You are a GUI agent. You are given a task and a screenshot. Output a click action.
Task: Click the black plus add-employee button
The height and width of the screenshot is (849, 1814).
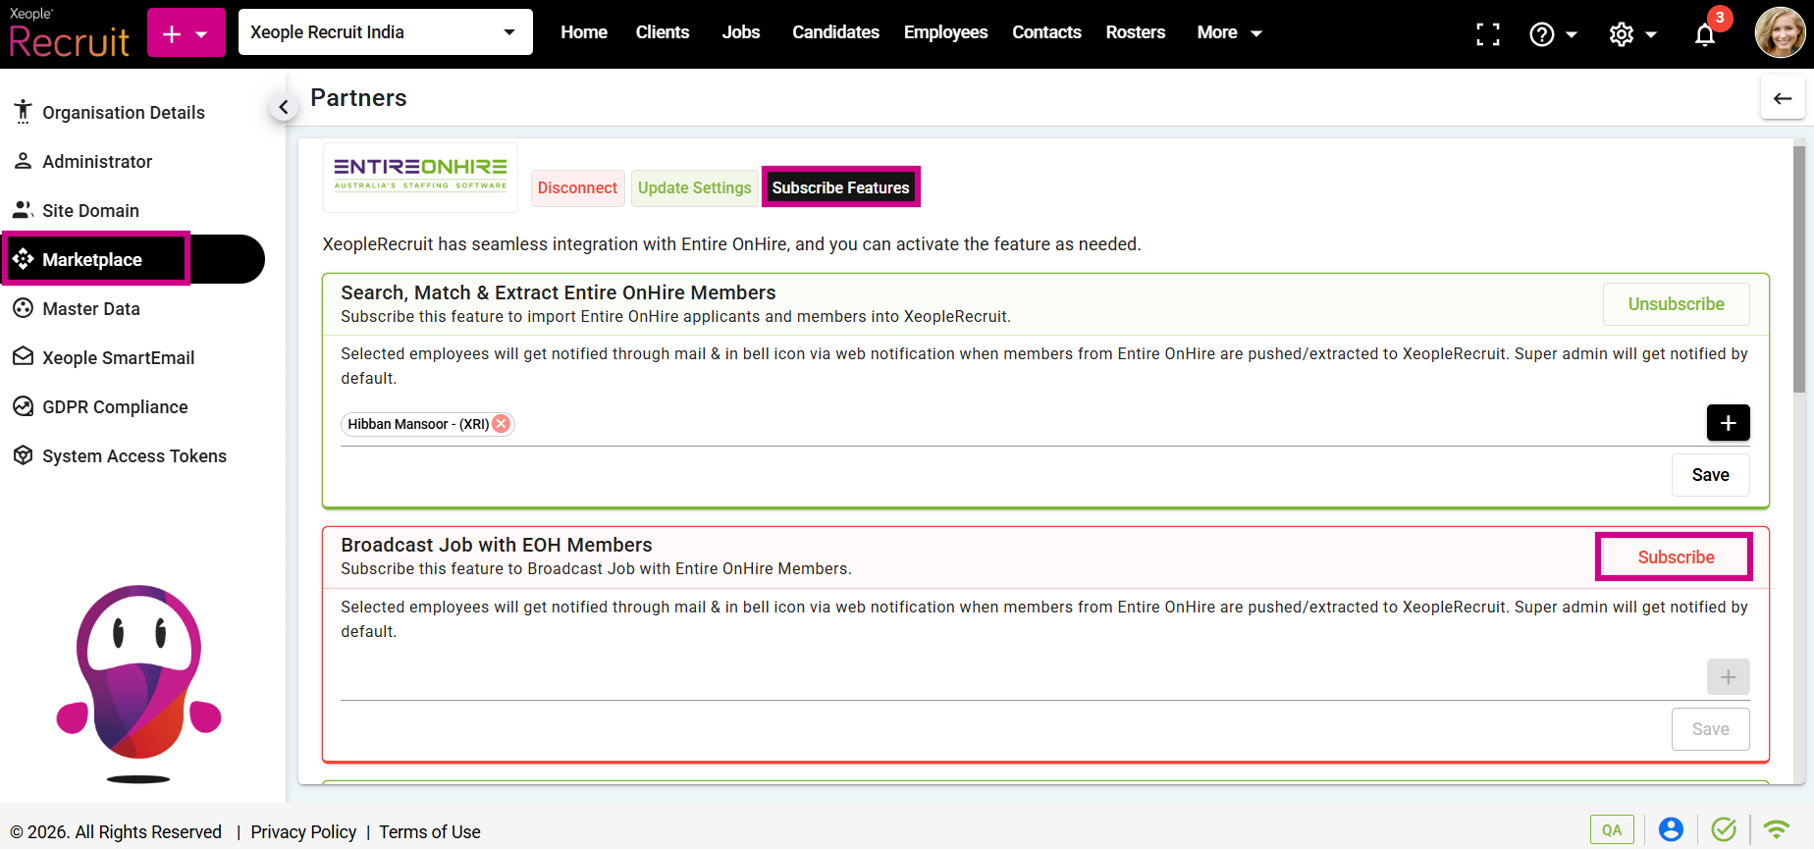[1728, 423]
